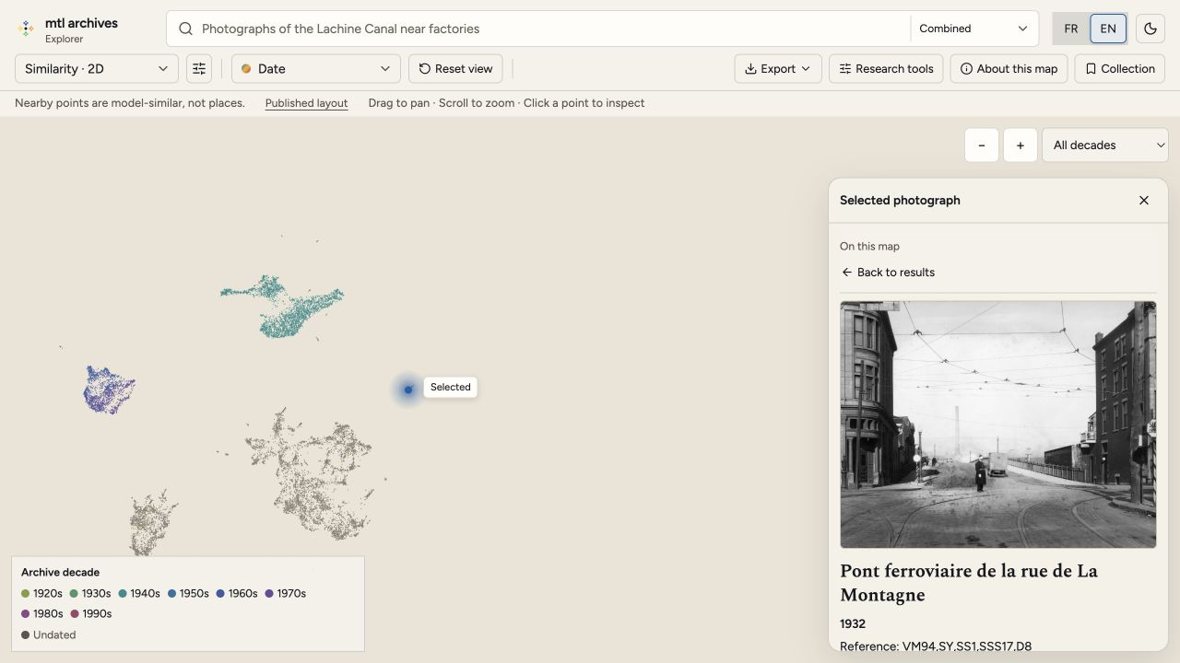The image size is (1180, 663).
Task: Open the Export menu
Action: tap(778, 69)
